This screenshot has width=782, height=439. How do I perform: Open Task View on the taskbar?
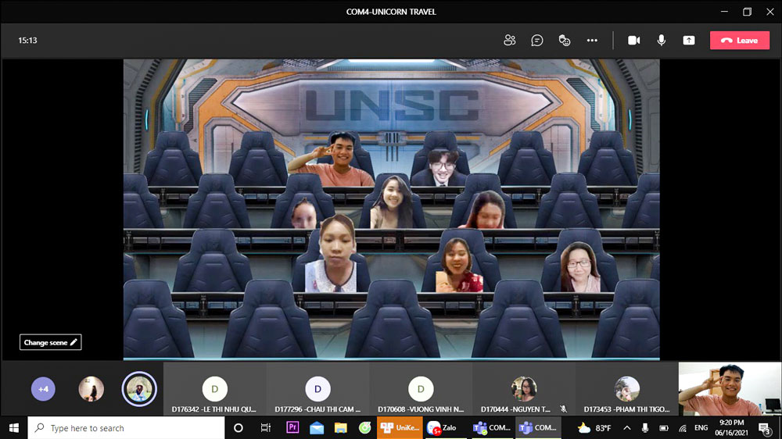pos(265,428)
